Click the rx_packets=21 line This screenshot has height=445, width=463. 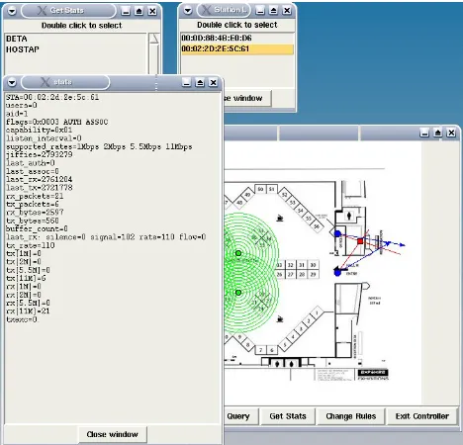pyautogui.click(x=35, y=196)
